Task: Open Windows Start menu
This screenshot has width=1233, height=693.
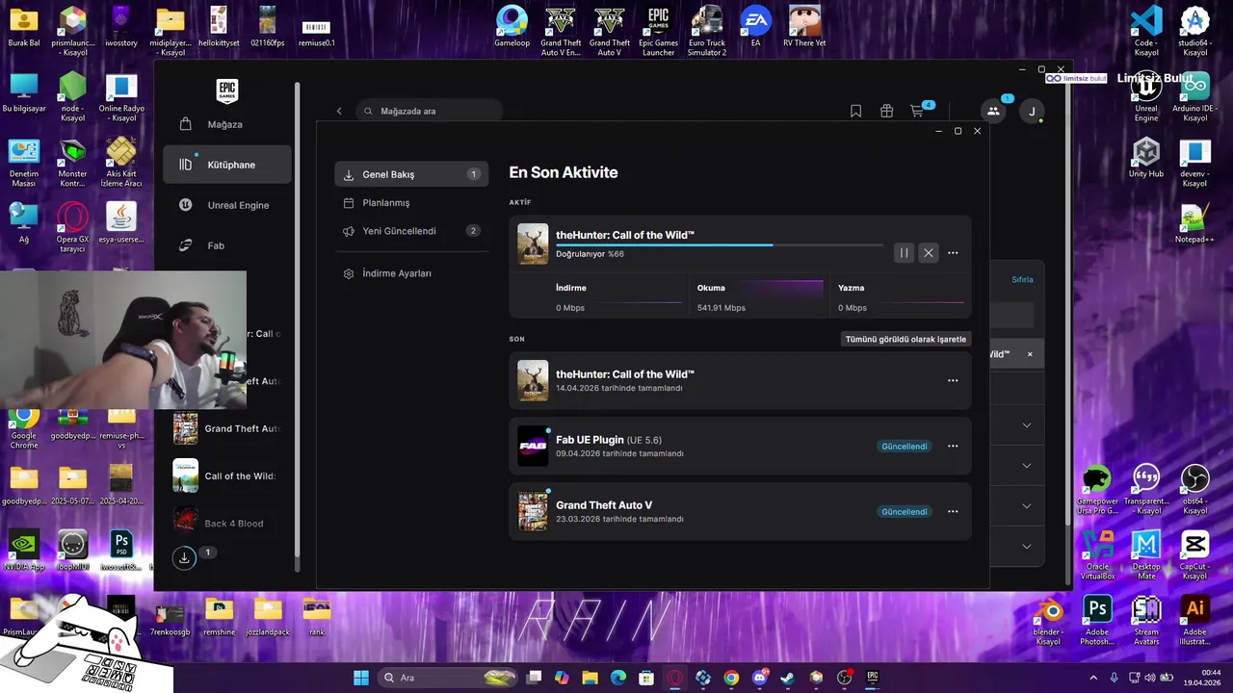Action: (361, 678)
